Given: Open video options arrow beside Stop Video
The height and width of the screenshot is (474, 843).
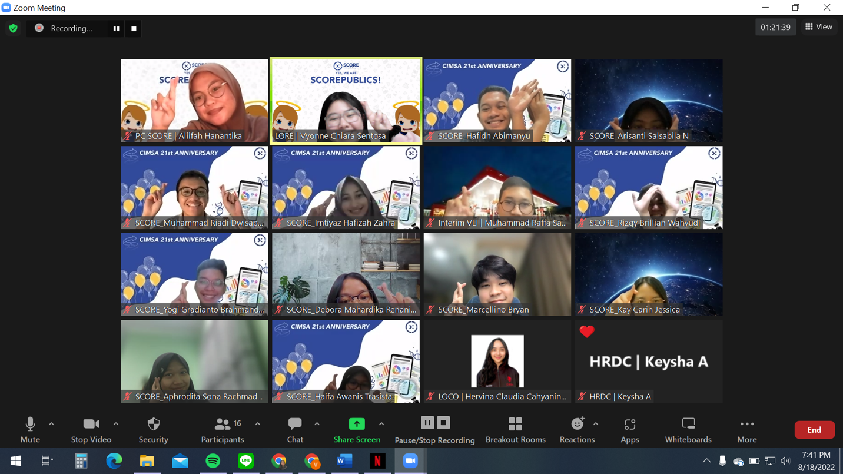Looking at the screenshot, I should tap(116, 424).
